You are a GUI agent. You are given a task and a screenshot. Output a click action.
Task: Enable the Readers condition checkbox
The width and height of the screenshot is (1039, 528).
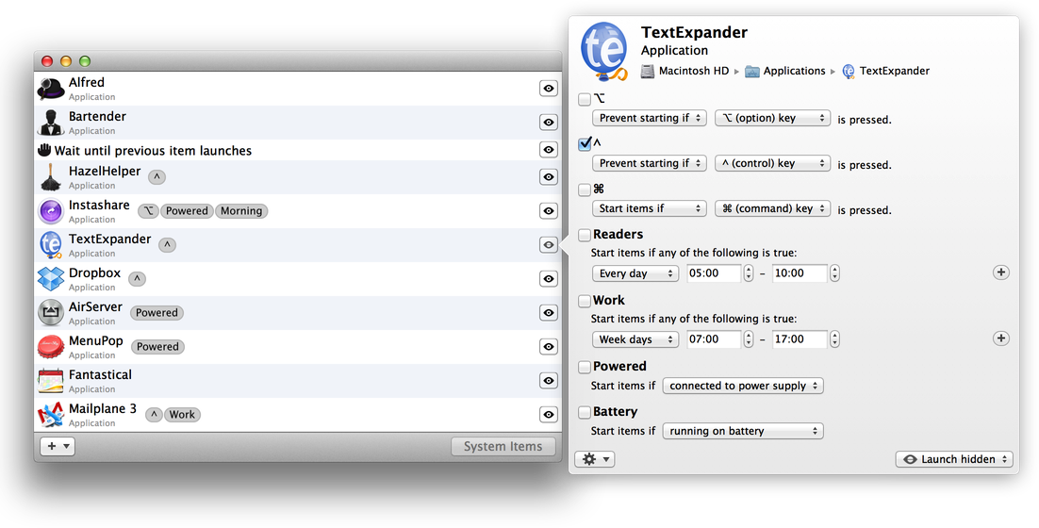click(x=585, y=235)
